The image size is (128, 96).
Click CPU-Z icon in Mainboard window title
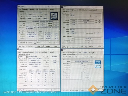[x=62, y=7]
